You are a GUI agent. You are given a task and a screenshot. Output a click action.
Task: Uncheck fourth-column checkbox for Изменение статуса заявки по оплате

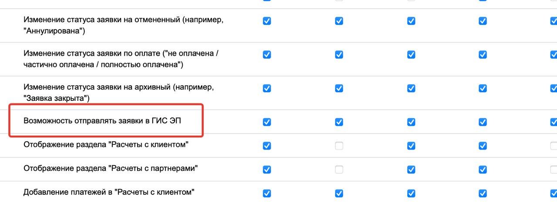(483, 54)
